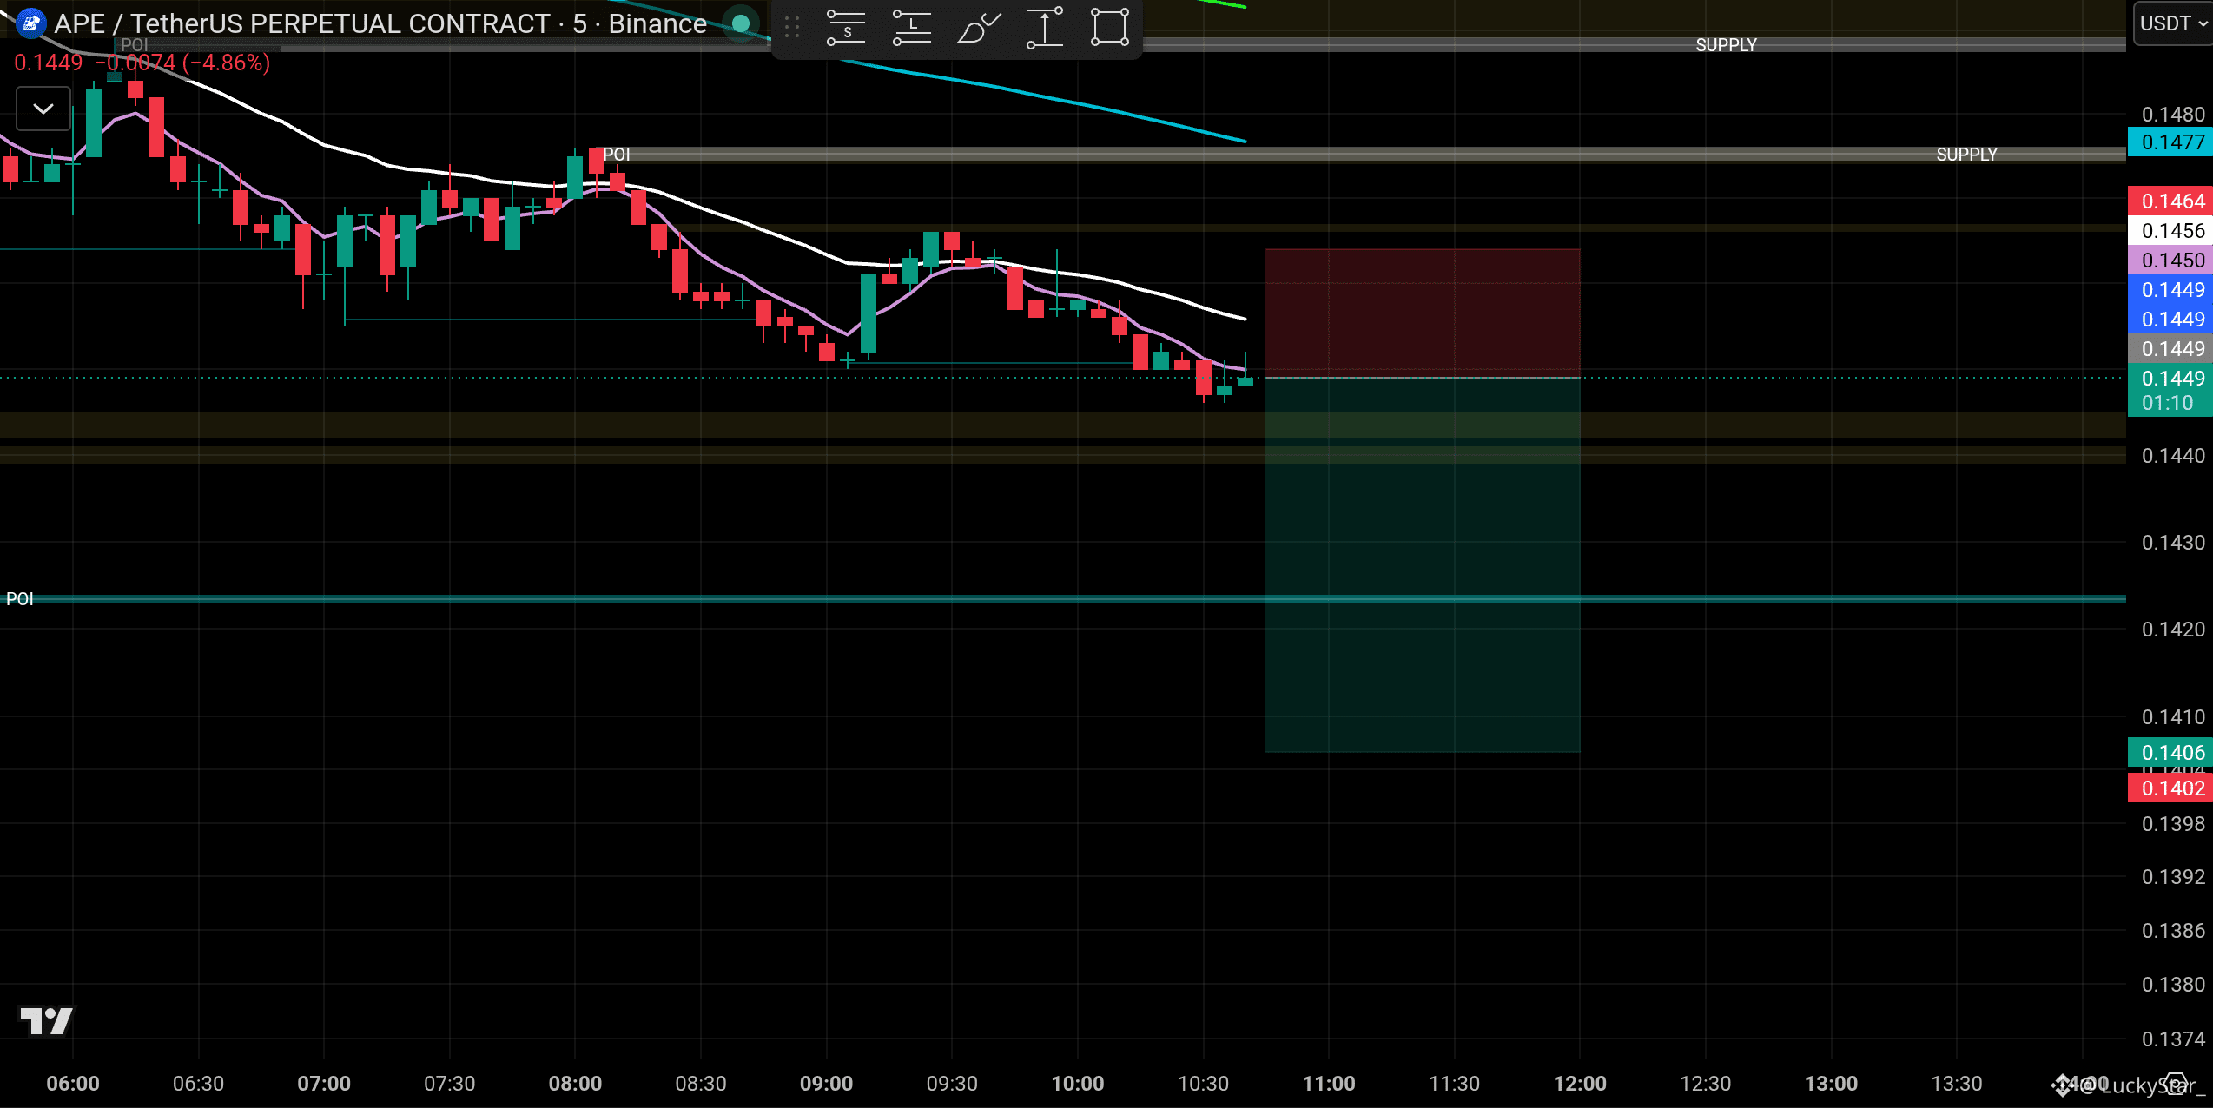Click the 09:30 time axis label
The image size is (2213, 1108).
click(952, 1084)
